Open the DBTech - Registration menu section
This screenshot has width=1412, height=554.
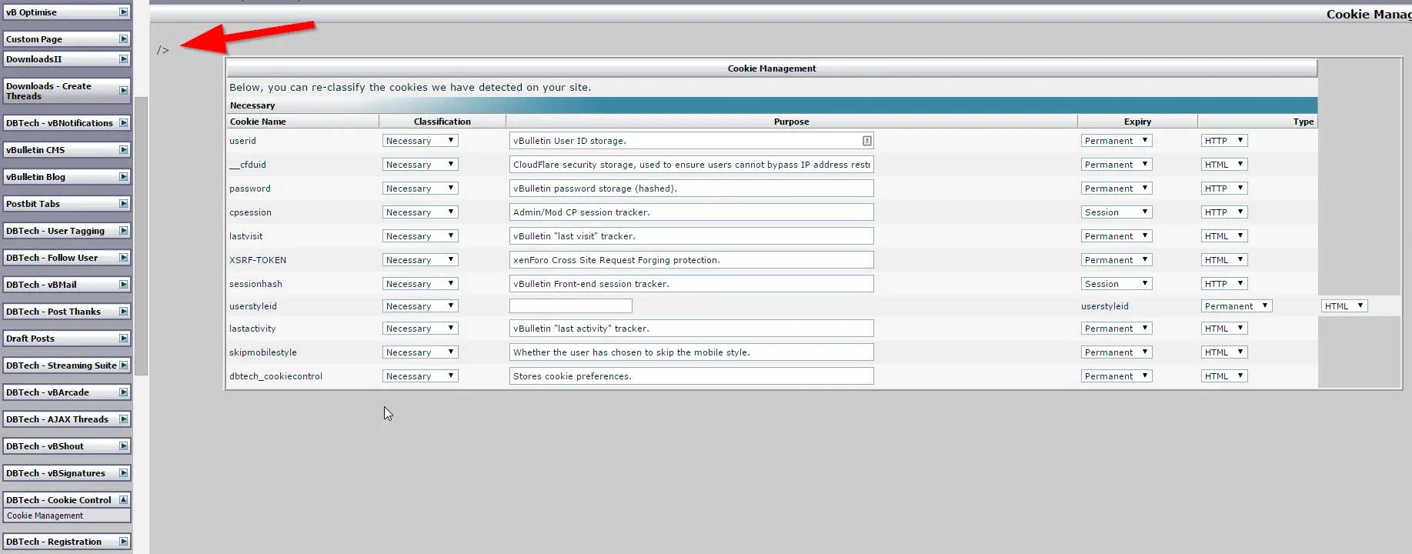coord(66,542)
